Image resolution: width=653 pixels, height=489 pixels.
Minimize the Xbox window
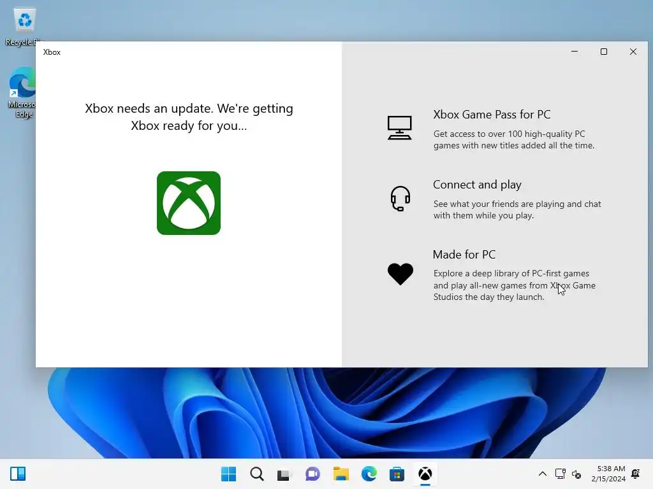(x=575, y=52)
